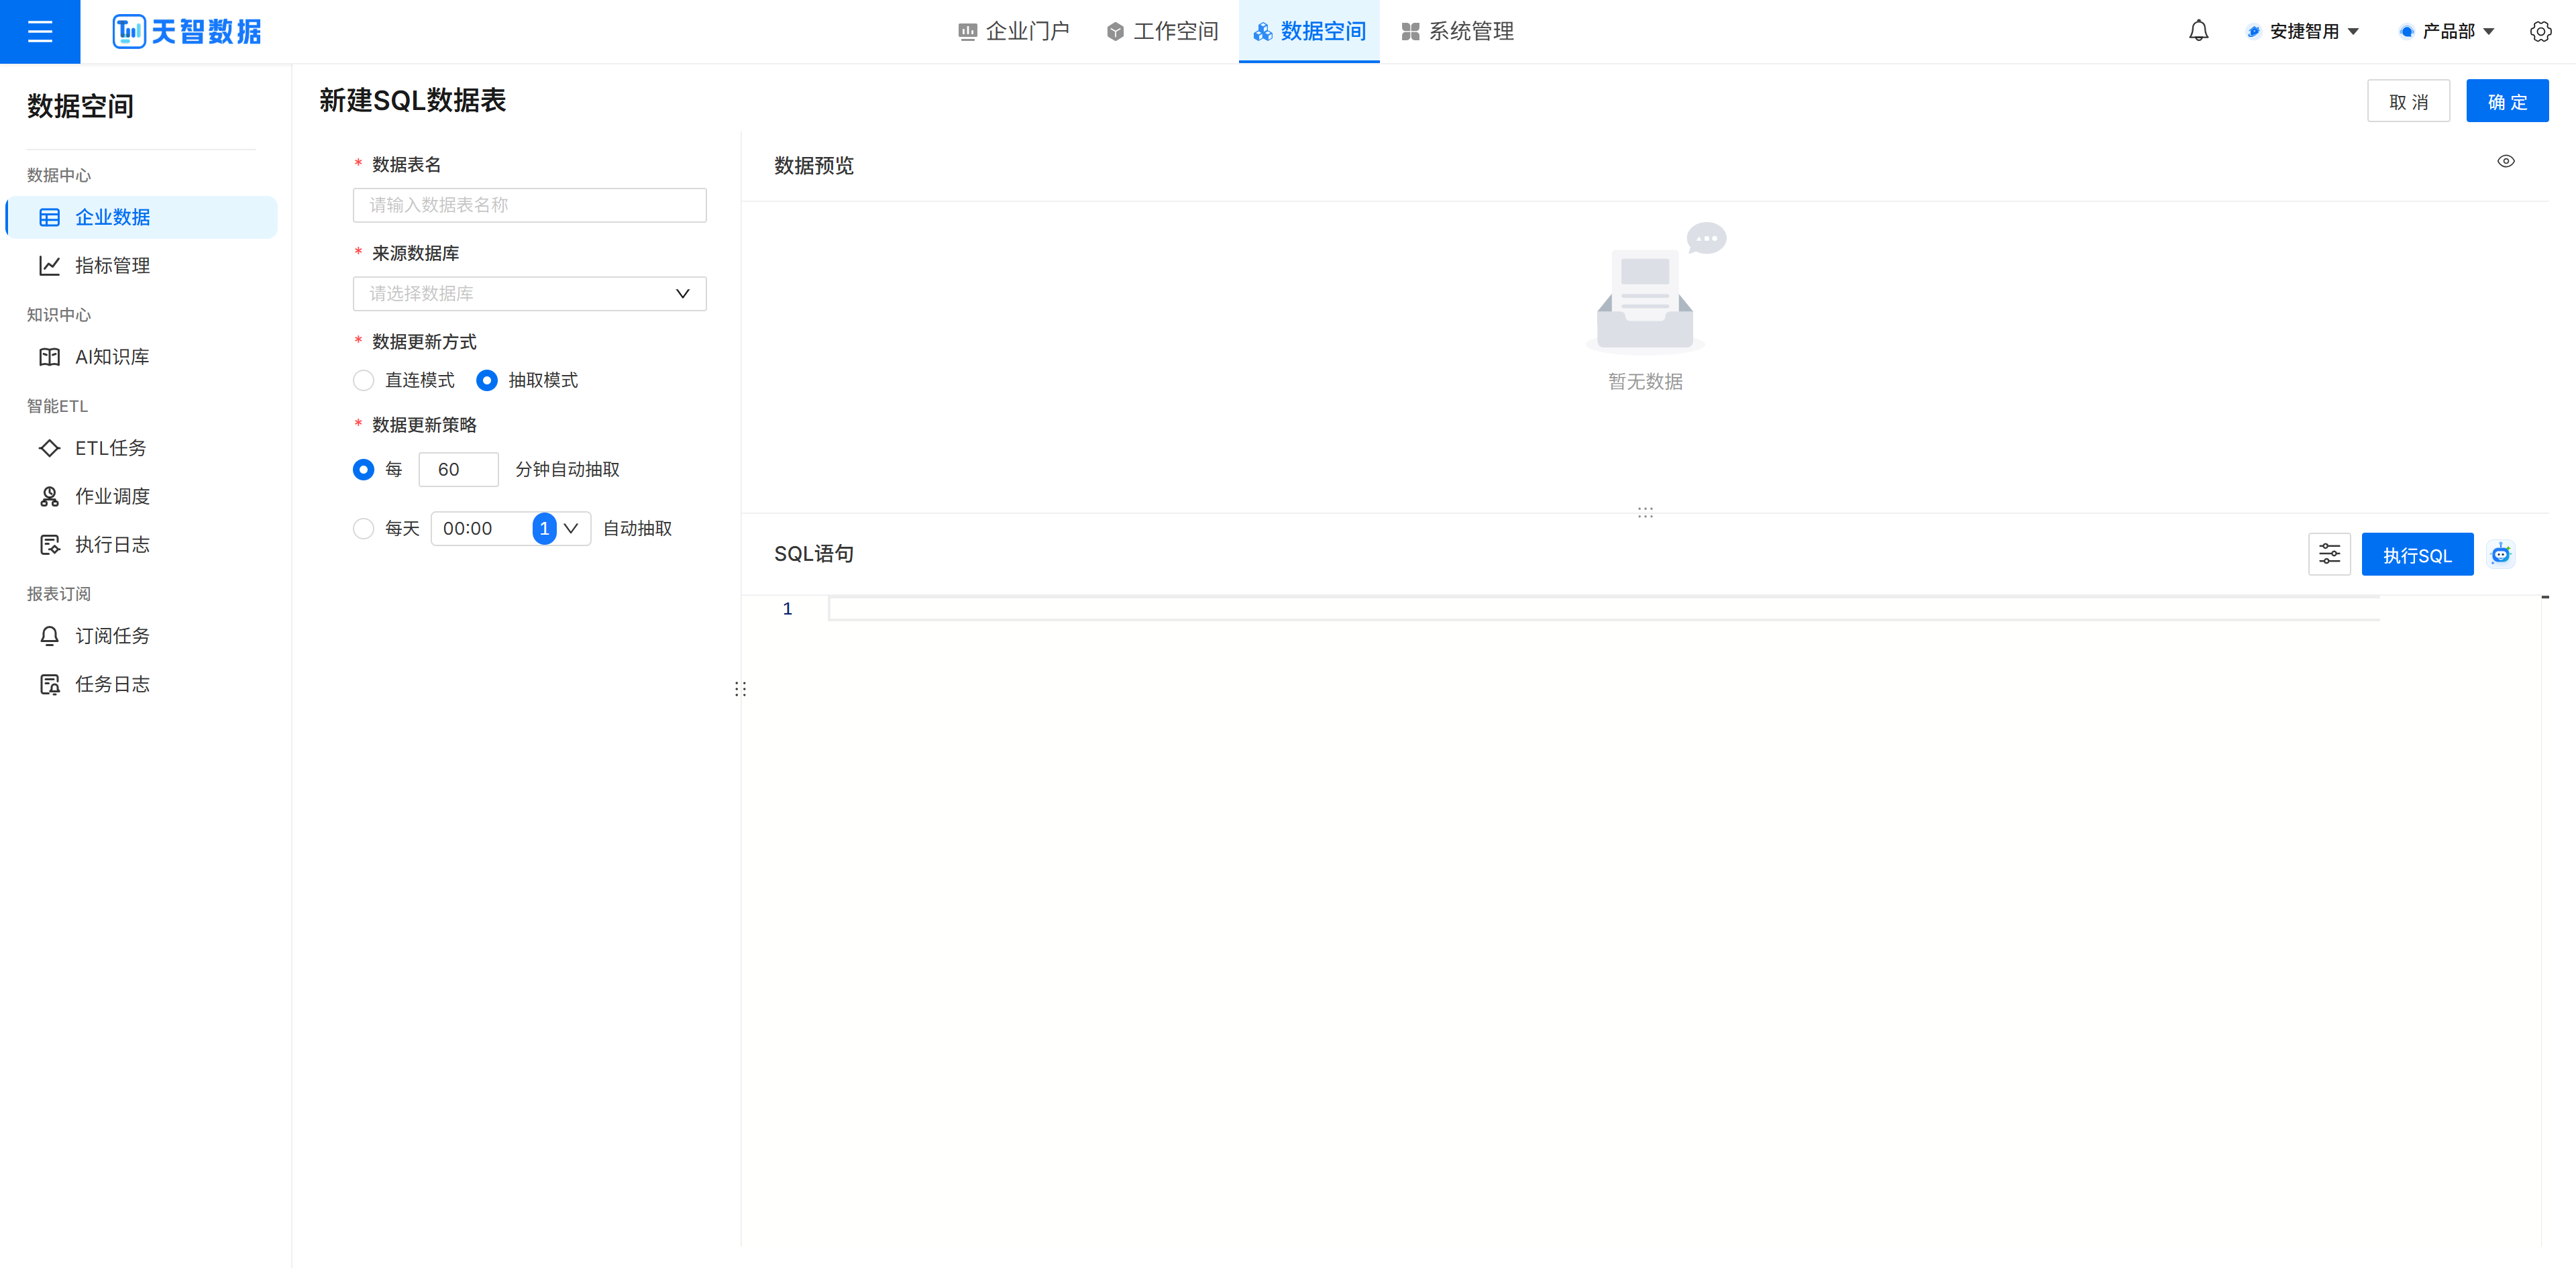Image resolution: width=2576 pixels, height=1268 pixels.
Task: Select the 直连模式 radio button
Action: tap(363, 381)
